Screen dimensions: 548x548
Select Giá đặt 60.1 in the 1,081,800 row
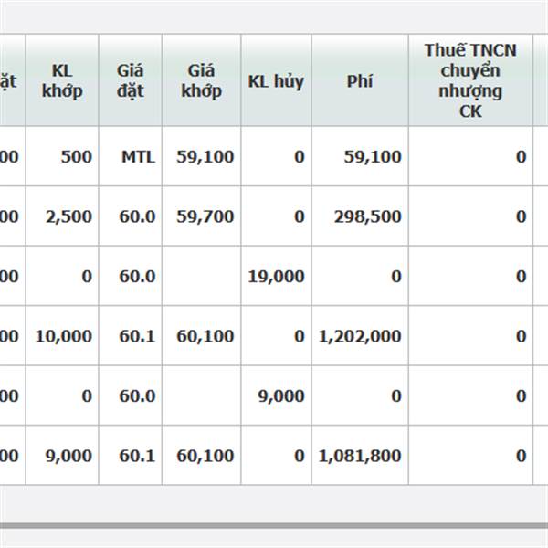point(131,455)
